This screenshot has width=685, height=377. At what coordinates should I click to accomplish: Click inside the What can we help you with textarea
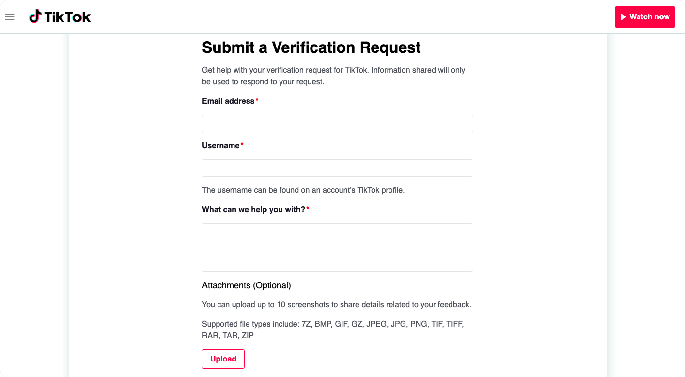[x=337, y=247]
